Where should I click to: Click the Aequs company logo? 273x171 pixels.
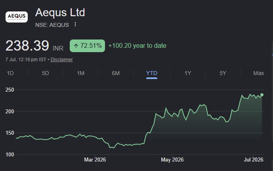(17, 17)
